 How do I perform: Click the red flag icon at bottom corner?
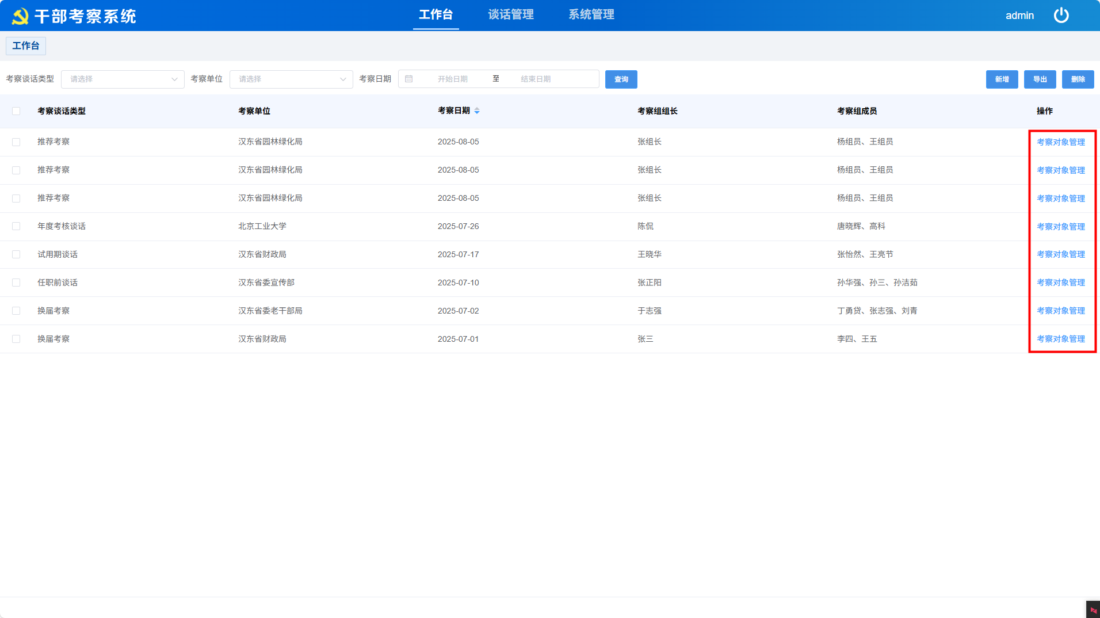[x=1093, y=610]
